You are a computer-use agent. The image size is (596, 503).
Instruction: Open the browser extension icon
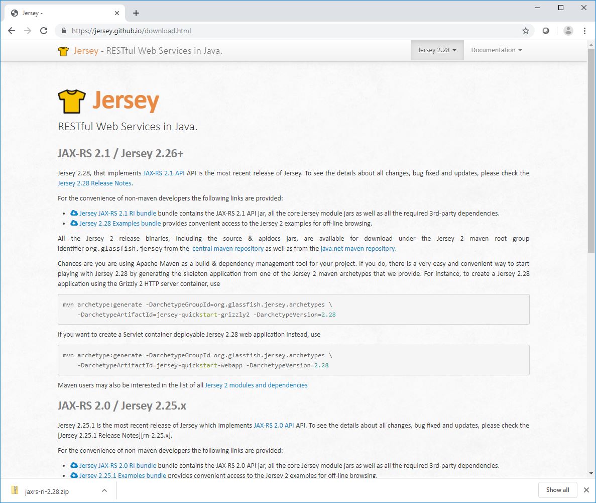tap(546, 31)
